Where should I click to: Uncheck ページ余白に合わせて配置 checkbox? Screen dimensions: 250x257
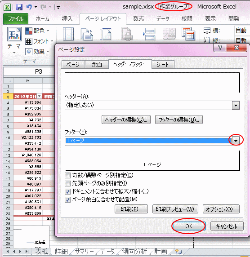point(67,199)
